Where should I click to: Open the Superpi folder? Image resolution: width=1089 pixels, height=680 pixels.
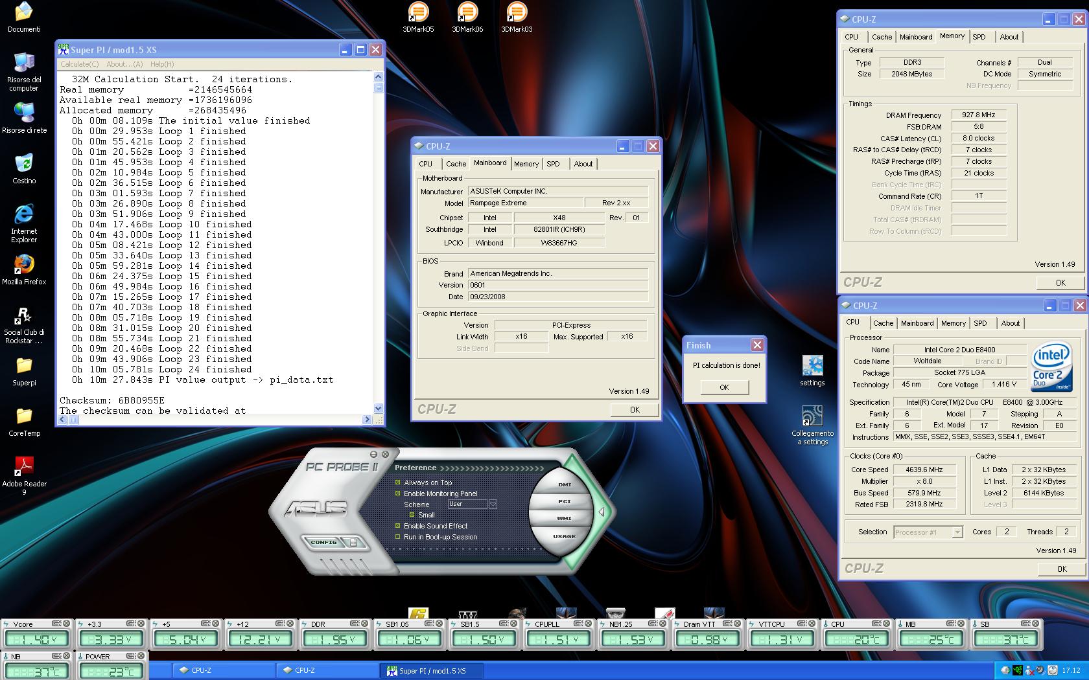24,370
